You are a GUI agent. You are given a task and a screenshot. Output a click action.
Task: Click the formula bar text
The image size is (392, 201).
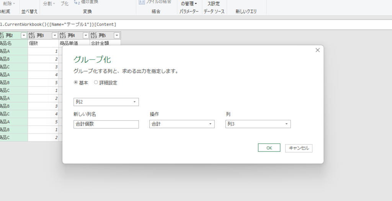click(x=57, y=25)
